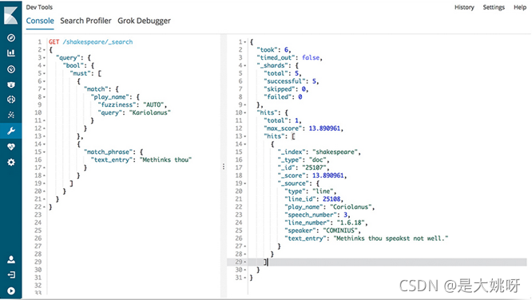Screen dimensions: 532x300
Task: Click the "line_number": "1.6.18" line
Action: point(327,223)
